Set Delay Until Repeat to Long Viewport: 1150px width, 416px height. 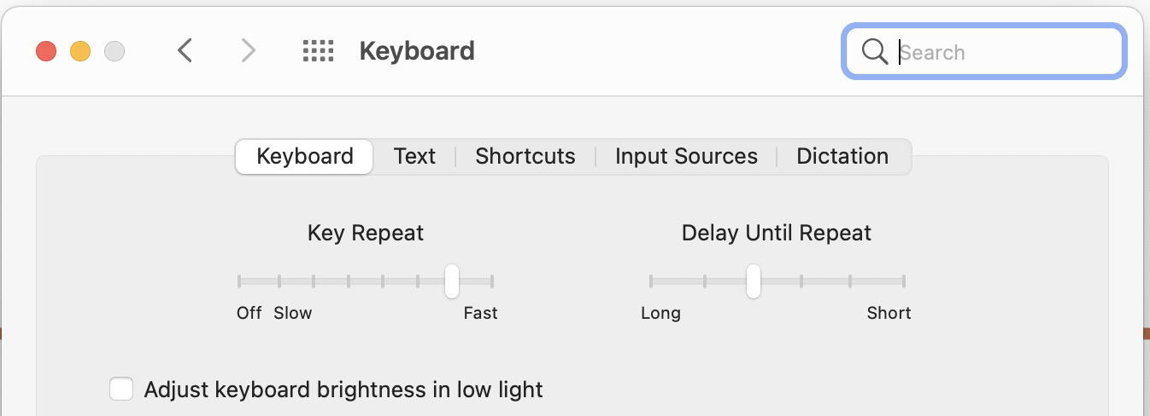[x=651, y=281]
